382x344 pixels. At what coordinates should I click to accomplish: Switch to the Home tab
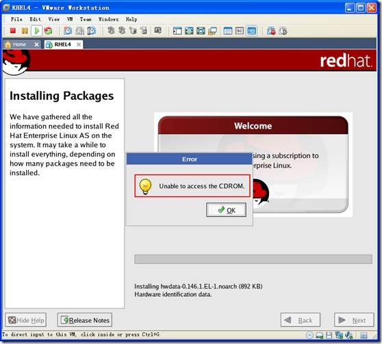pyautogui.click(x=19, y=44)
